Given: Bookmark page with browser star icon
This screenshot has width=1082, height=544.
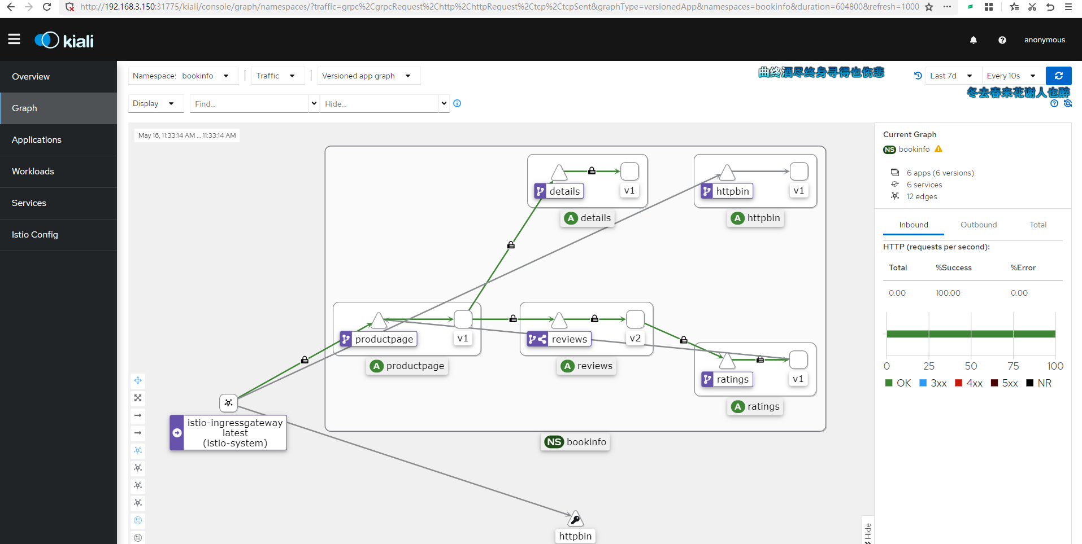Looking at the screenshot, I should [929, 7].
